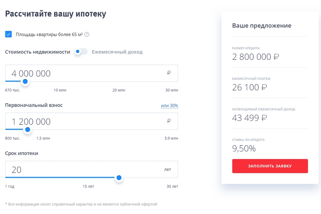Click the mortgage term slider handle

click(x=118, y=177)
